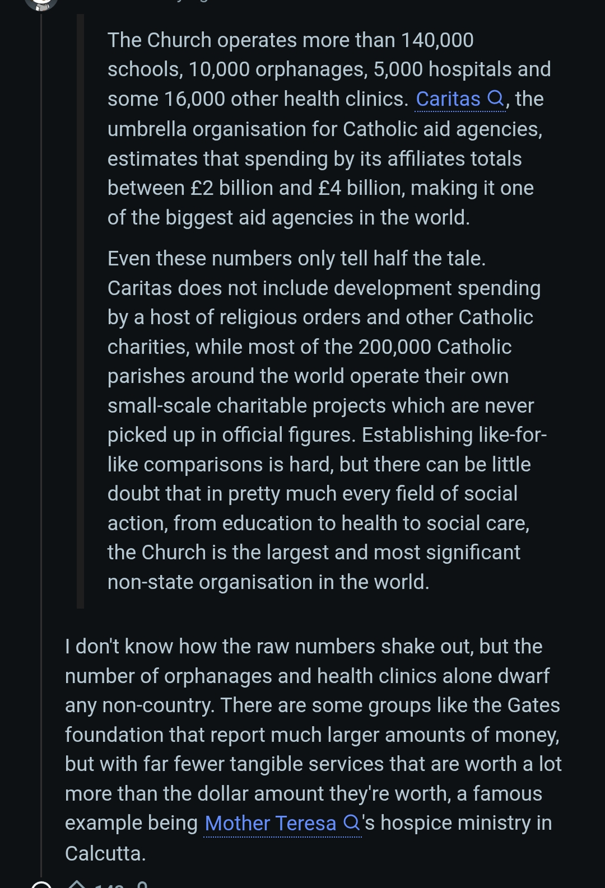
Task: Collapse the reply using the bottom-left circle
Action: tap(41, 886)
